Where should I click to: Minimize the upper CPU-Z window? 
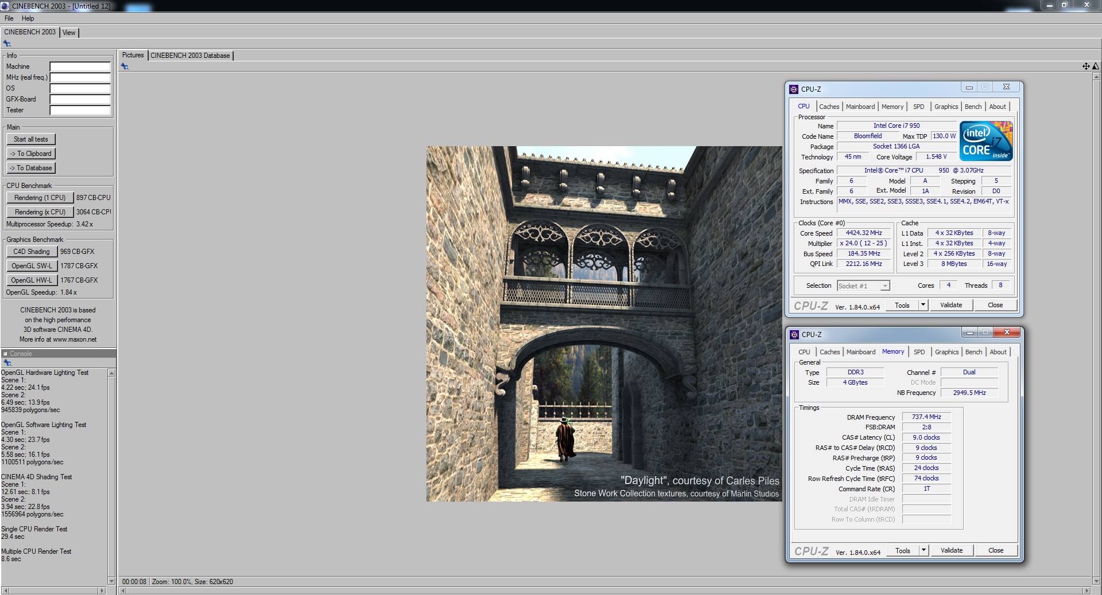969,87
